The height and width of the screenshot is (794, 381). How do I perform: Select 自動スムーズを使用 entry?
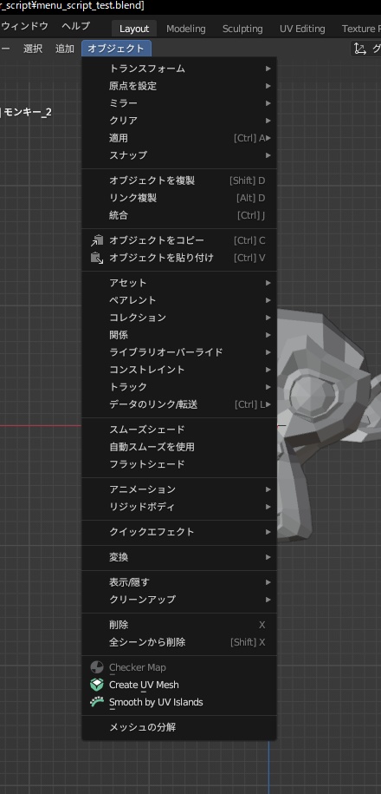[x=179, y=447]
